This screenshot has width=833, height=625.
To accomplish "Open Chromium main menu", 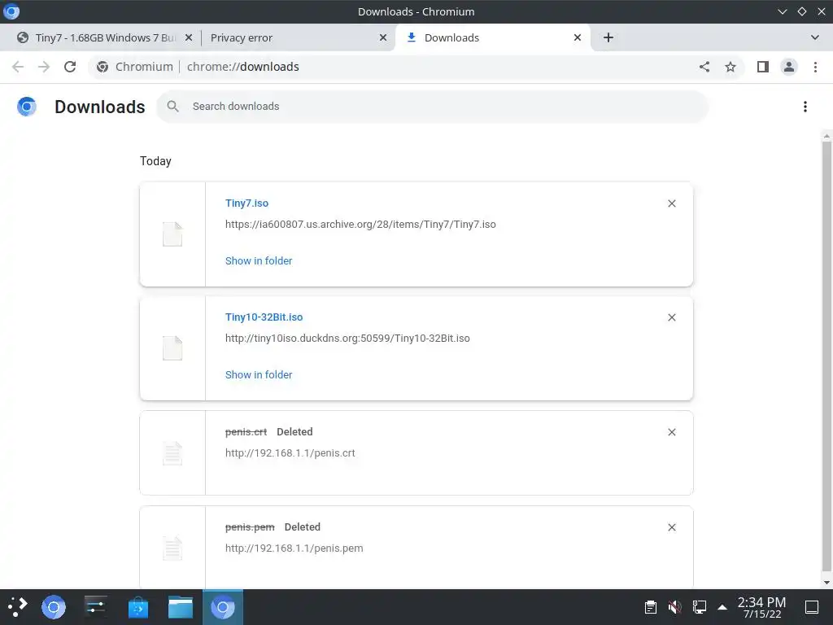I will [815, 67].
